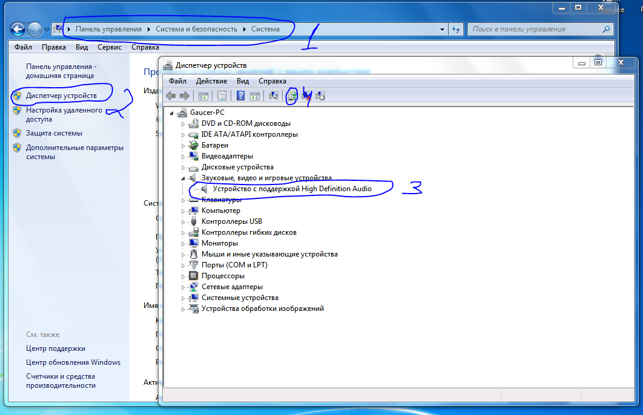Expand the Процессоры tree node
This screenshot has width=643, height=415.
tap(183, 276)
